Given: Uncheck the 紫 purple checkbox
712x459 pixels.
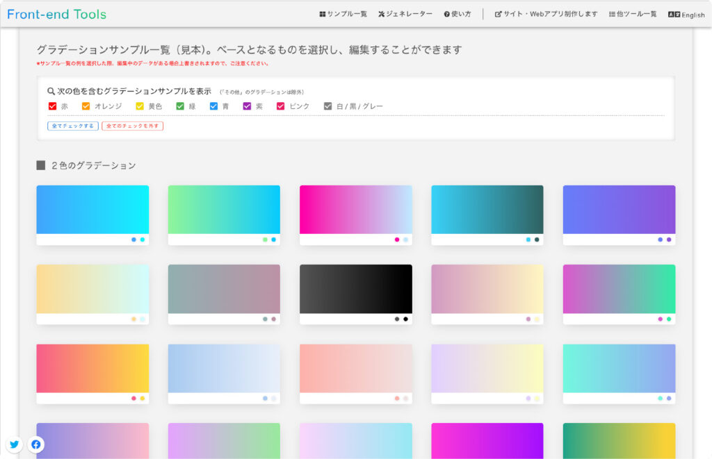Looking at the screenshot, I should click(x=247, y=106).
